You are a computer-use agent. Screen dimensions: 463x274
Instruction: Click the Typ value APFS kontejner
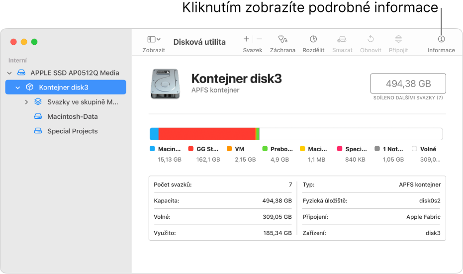420,184
